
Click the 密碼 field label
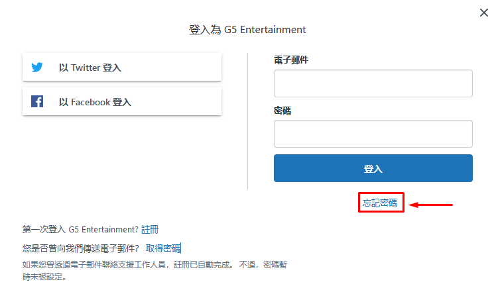282,111
